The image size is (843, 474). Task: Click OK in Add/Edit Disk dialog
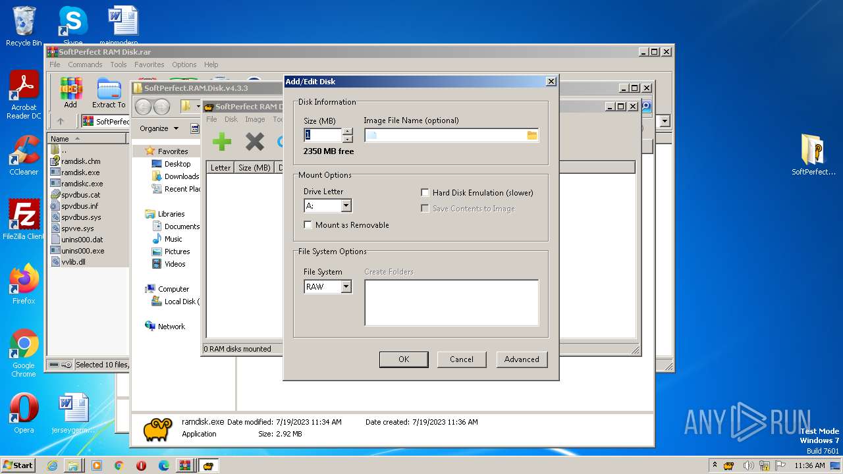click(404, 359)
